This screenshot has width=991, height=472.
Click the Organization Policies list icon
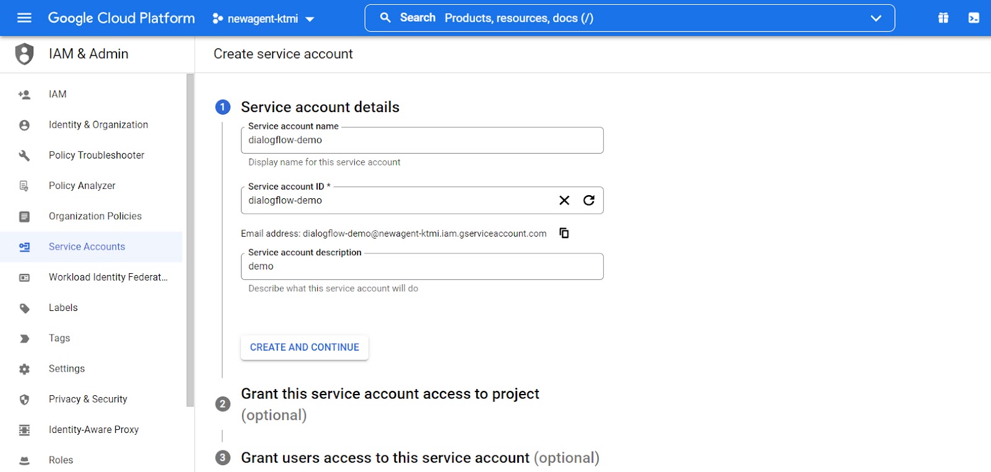(x=24, y=216)
